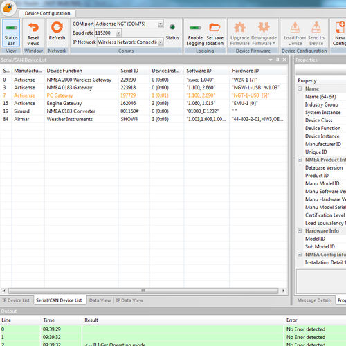Collapse the Hardware Info group
The image size is (346, 346).
coord(300,230)
